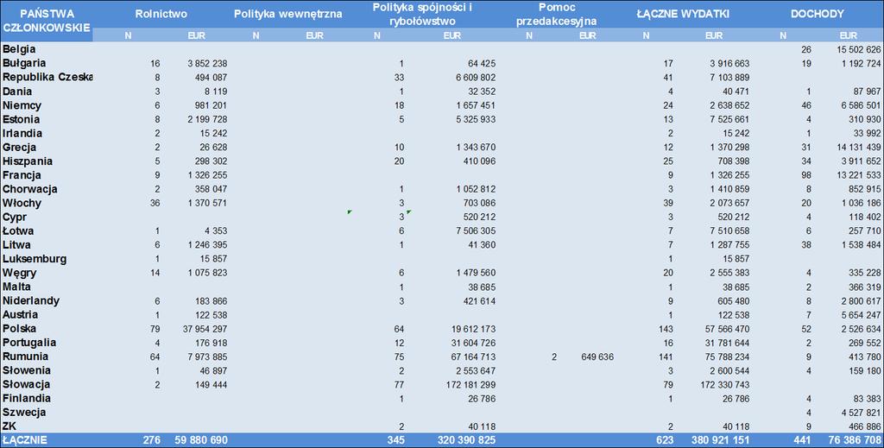Click Słowacja total expenditure 172 330 743
The image size is (884, 448).
coord(725,385)
